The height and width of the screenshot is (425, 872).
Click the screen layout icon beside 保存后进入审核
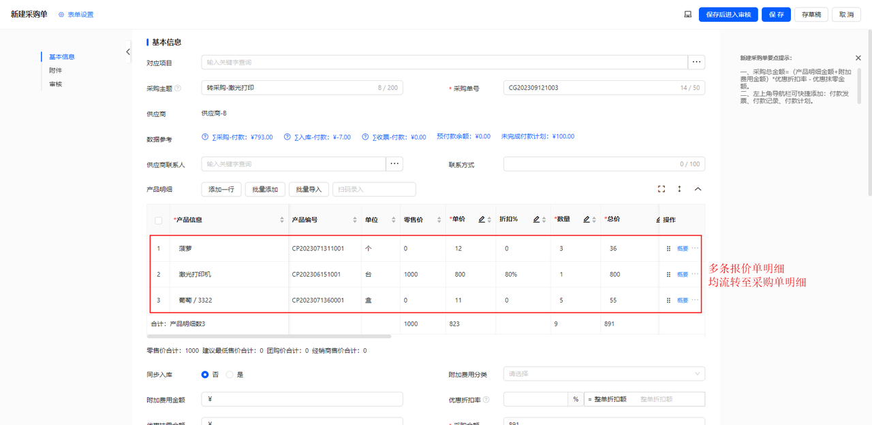[x=688, y=14]
